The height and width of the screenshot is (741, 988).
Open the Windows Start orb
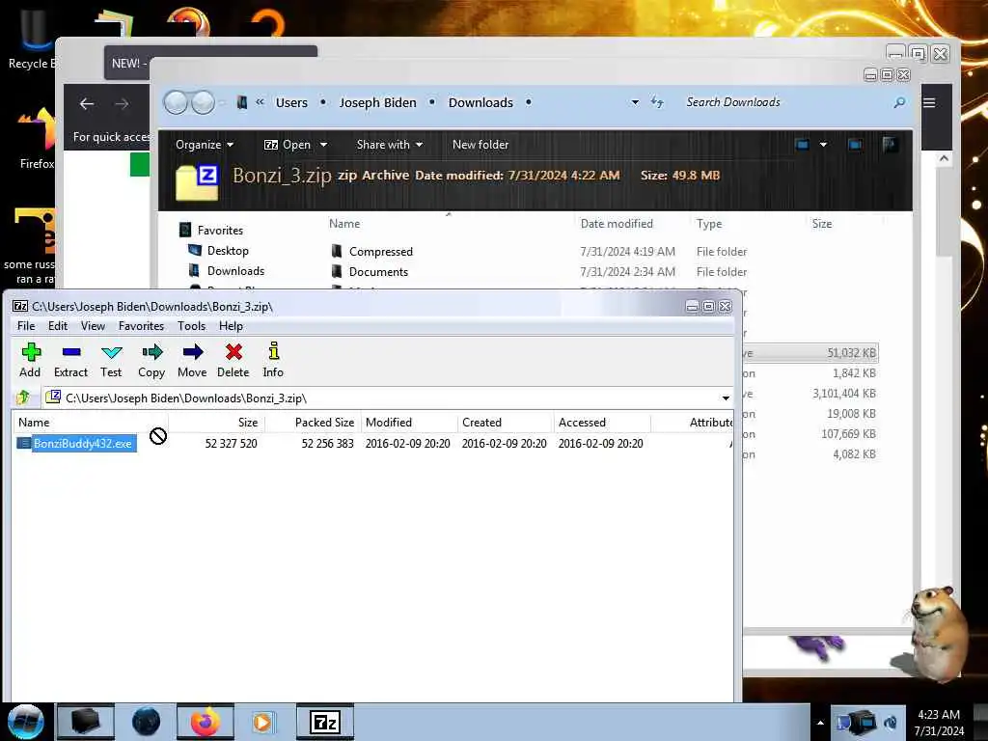coord(25,722)
